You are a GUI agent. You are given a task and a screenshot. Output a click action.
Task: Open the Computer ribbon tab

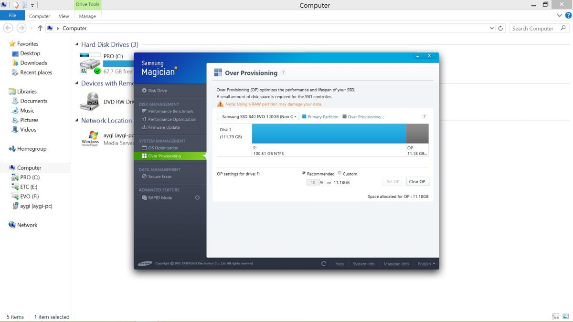(40, 16)
